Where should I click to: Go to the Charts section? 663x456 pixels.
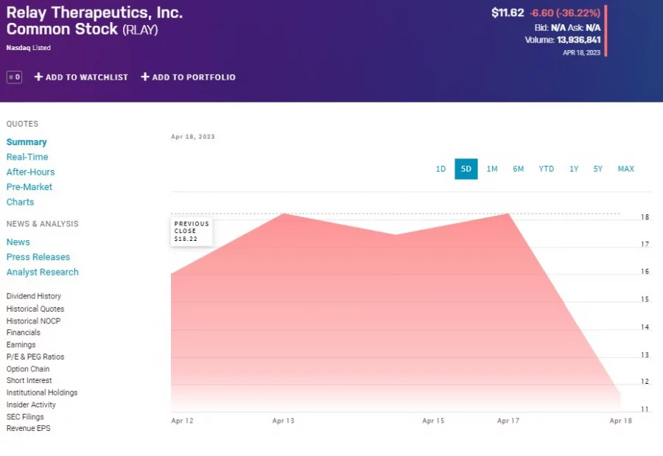(20, 202)
